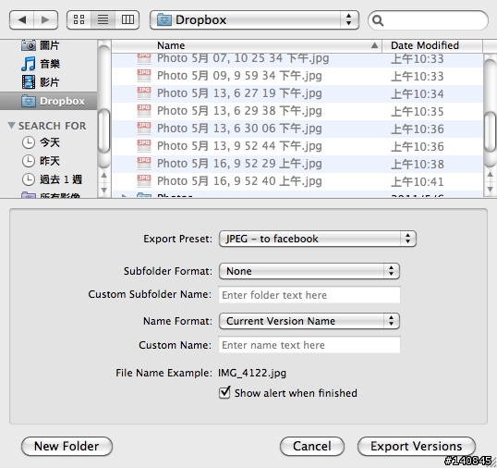
Task: Click JPG icon of Photo 5月 13, 6 30 06
Action: click(x=144, y=128)
